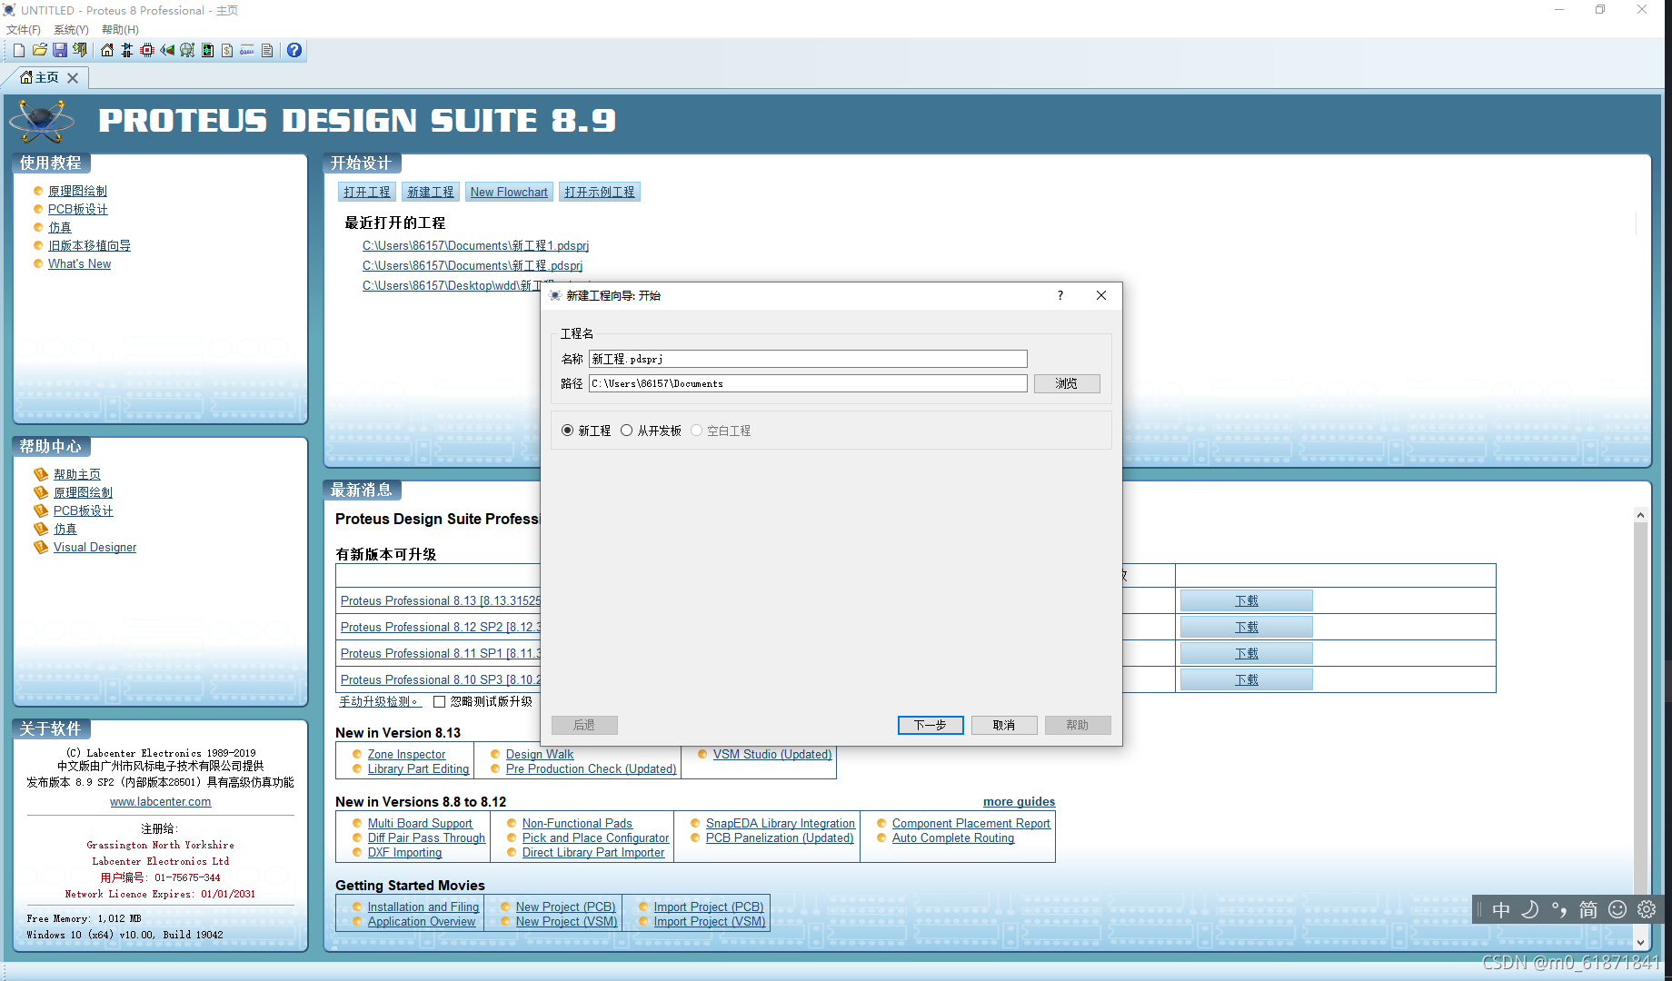Screen dimensions: 1672x981
Task: Click the smiley emoji icon in IME bar
Action: [x=1617, y=909]
